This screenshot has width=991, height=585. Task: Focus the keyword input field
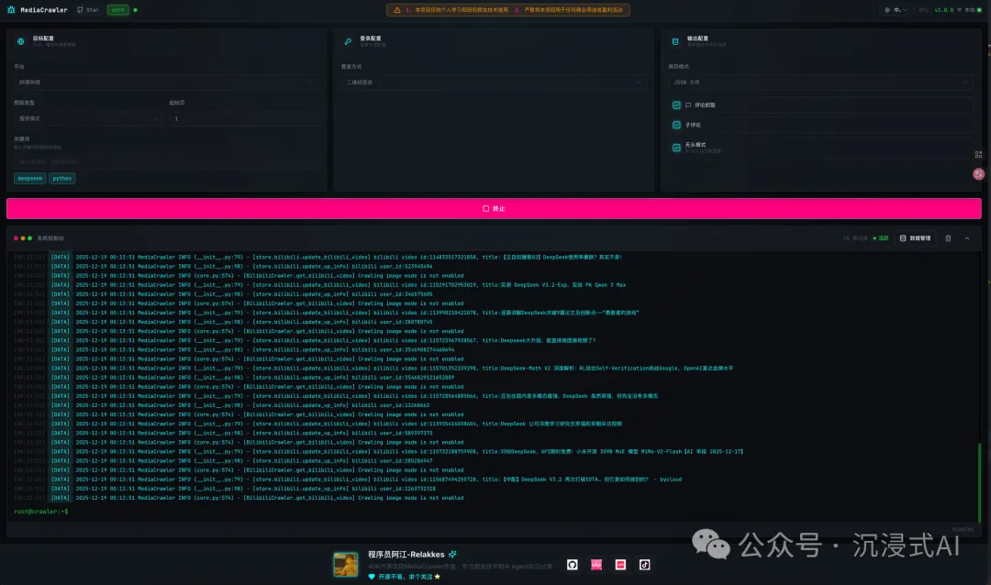pos(165,161)
